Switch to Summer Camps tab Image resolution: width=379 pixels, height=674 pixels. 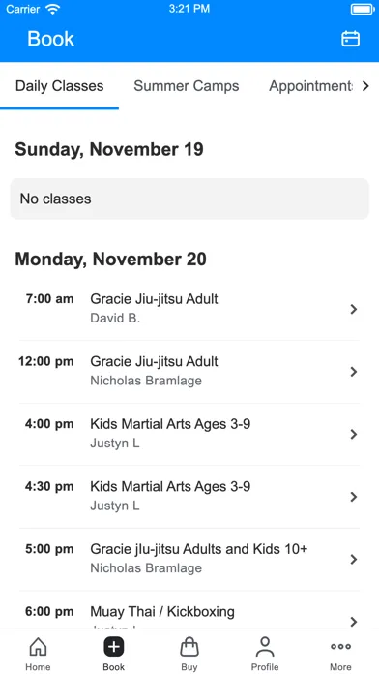tap(187, 86)
